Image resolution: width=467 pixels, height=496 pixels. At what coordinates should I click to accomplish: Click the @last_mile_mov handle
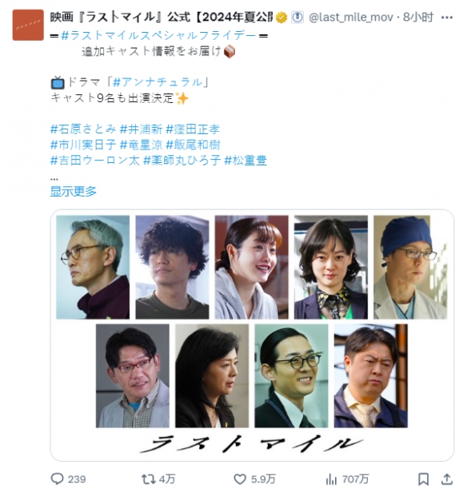pos(351,17)
